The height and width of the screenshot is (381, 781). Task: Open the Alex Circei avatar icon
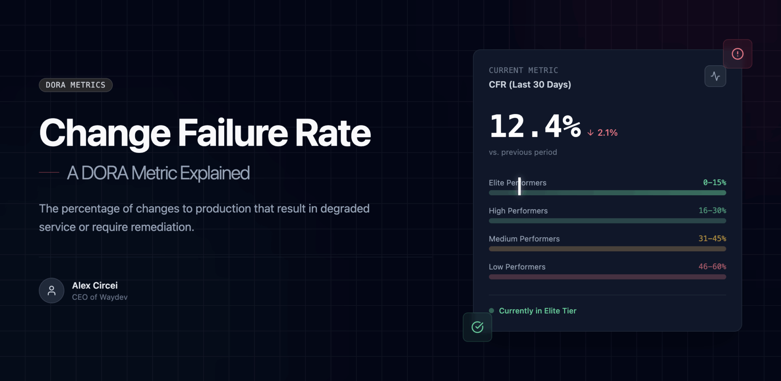tap(51, 291)
